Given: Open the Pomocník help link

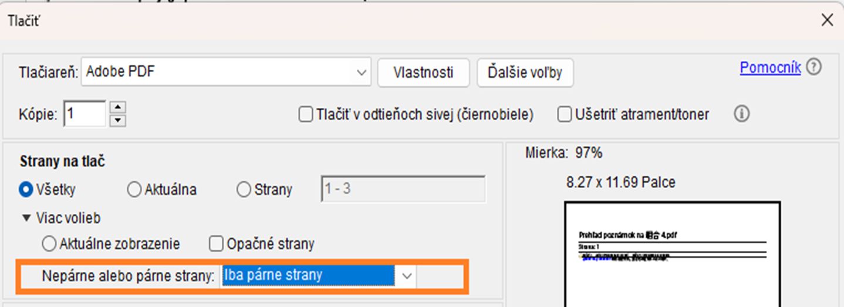Looking at the screenshot, I should (x=770, y=67).
